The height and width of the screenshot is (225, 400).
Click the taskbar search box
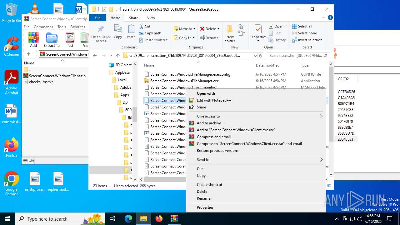click(x=60, y=219)
